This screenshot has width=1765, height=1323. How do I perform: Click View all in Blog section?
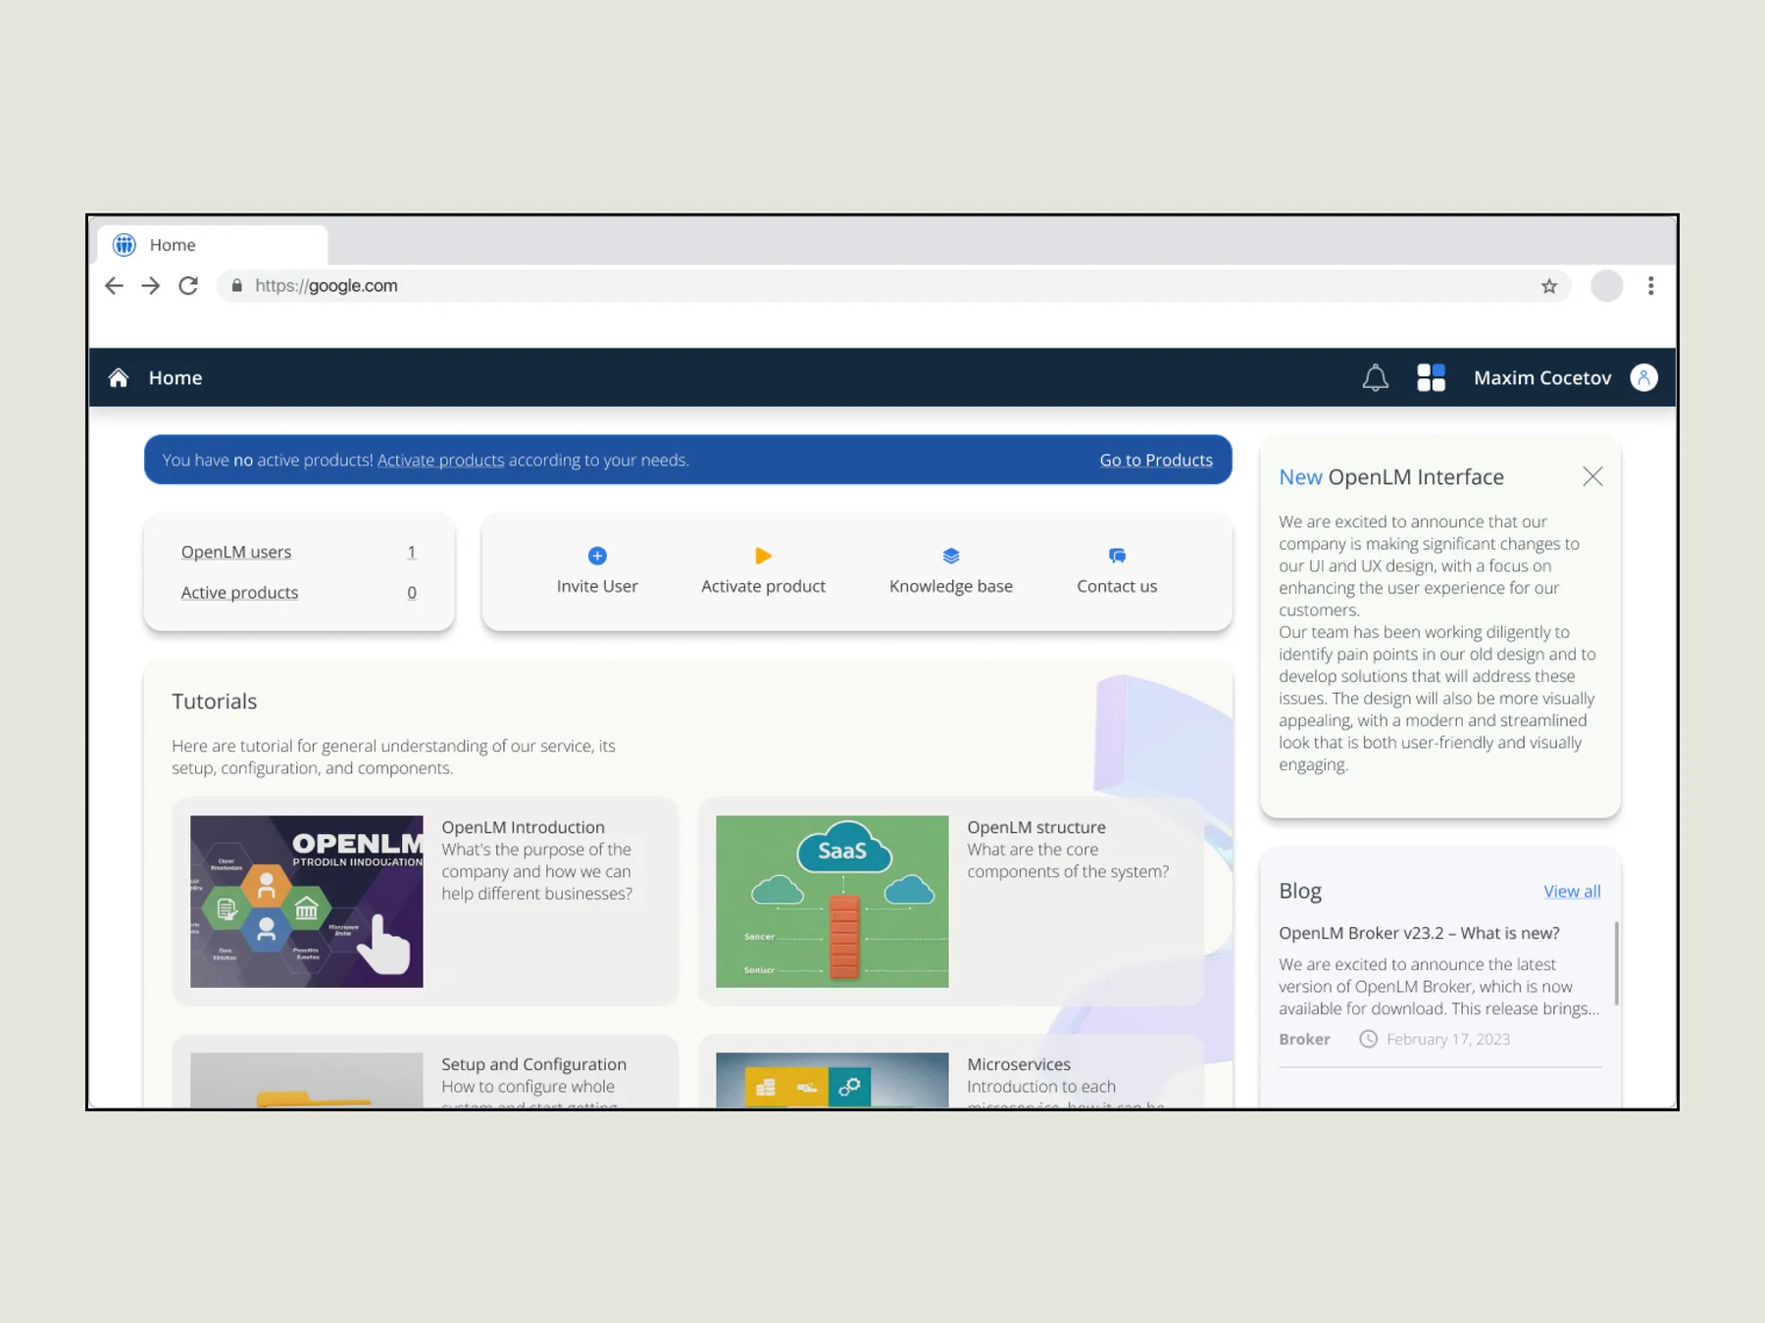[x=1572, y=891]
